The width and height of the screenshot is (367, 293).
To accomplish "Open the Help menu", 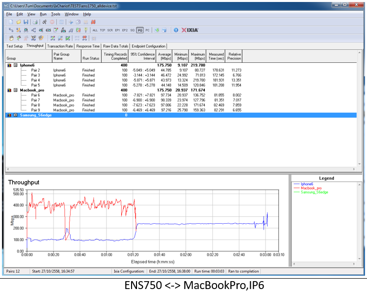I will [x=87, y=14].
